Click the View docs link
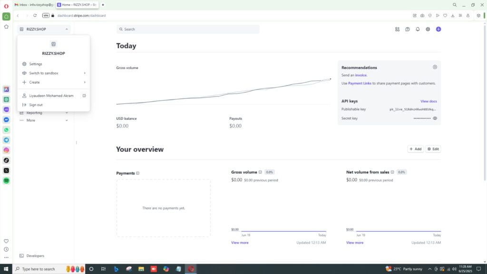Image resolution: width=487 pixels, height=274 pixels. pyautogui.click(x=429, y=101)
